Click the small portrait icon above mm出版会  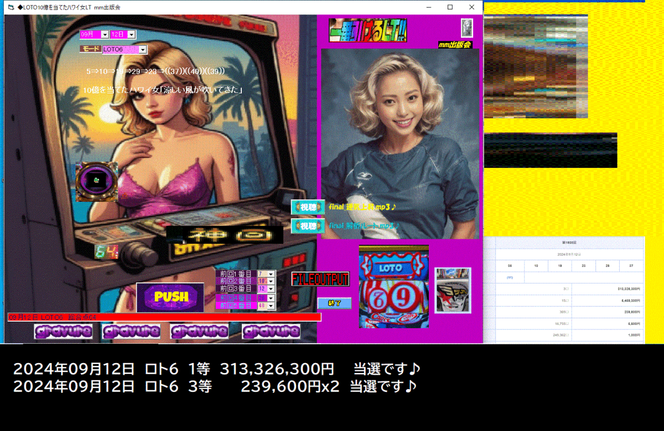click(467, 28)
